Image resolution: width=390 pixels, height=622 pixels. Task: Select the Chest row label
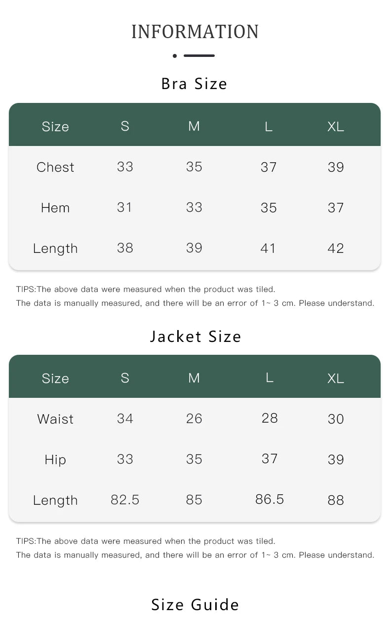[55, 167]
